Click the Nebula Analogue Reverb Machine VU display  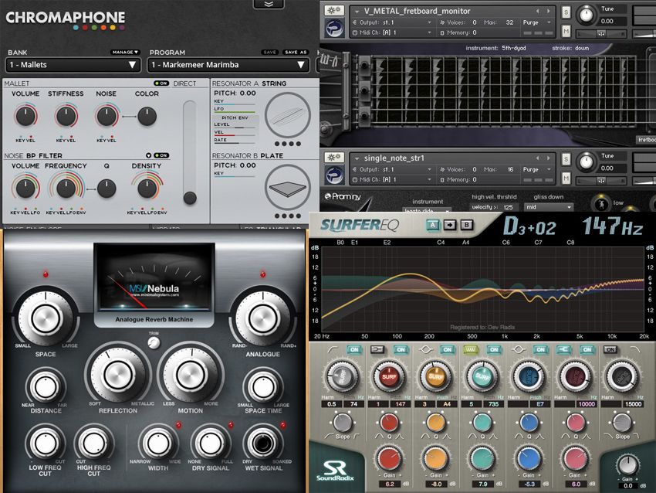[x=154, y=277]
